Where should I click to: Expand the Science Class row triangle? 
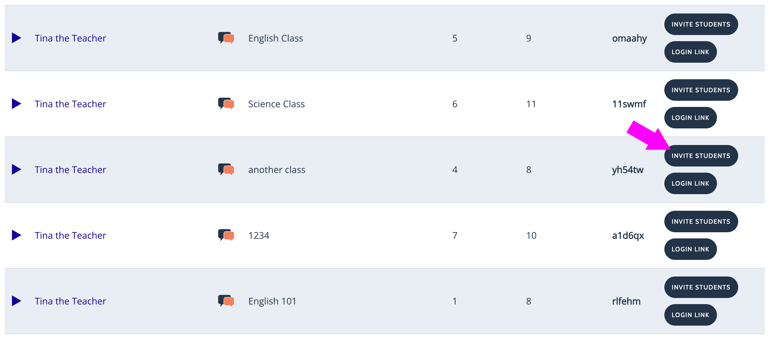click(16, 104)
